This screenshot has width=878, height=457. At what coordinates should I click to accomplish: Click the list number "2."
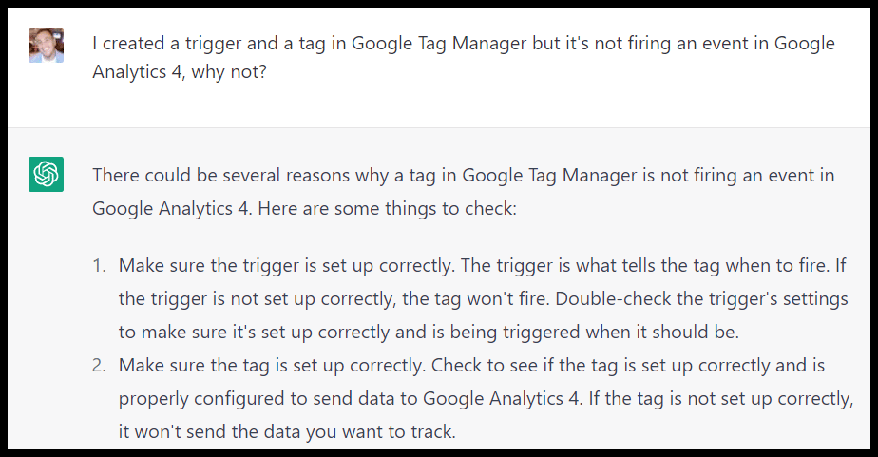coord(100,364)
